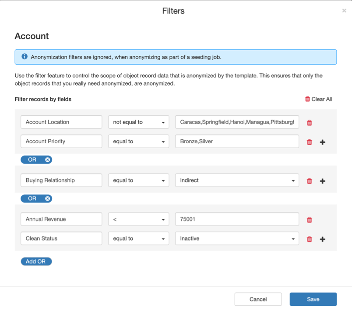
Task: Add condition after Buying Relationship row
Action: [323, 181]
